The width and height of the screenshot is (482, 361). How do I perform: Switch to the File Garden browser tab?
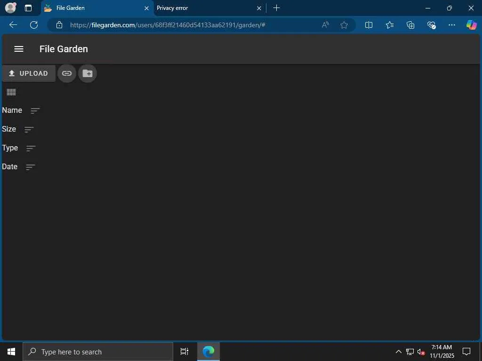[97, 8]
